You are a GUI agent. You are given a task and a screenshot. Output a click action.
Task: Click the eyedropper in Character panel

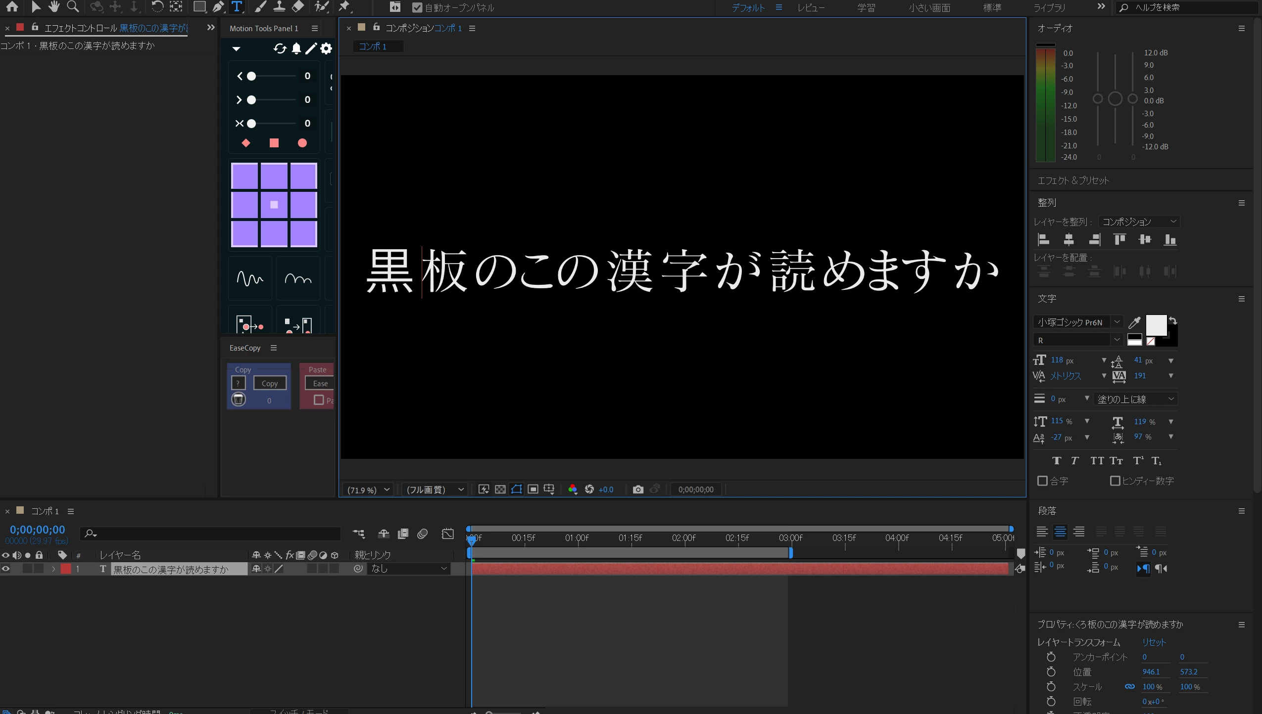pyautogui.click(x=1134, y=323)
